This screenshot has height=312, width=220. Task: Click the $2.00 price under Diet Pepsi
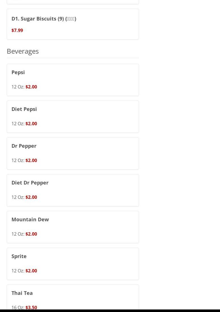[x=31, y=124]
